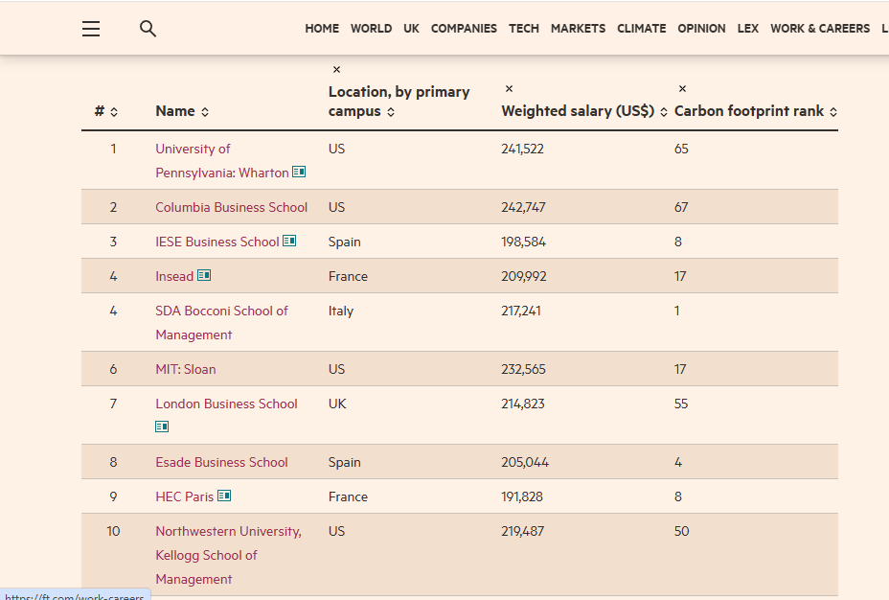Open the Climate menu item

tap(641, 29)
